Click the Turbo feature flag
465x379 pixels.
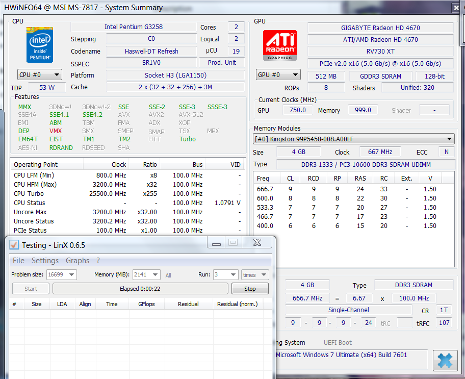click(188, 139)
